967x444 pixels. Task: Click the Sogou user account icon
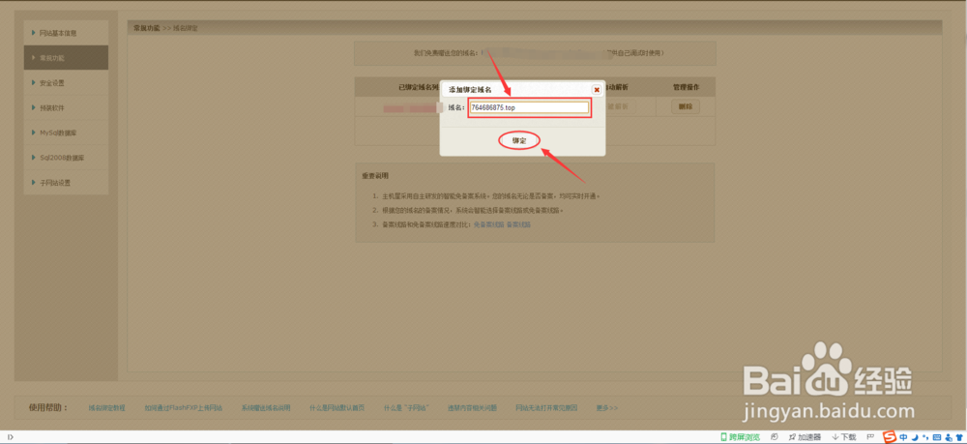[x=948, y=437]
